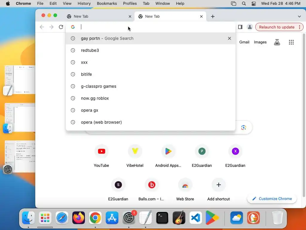Open Control Center in the menu bar
This screenshot has width=306, height=230.
(x=254, y=4)
